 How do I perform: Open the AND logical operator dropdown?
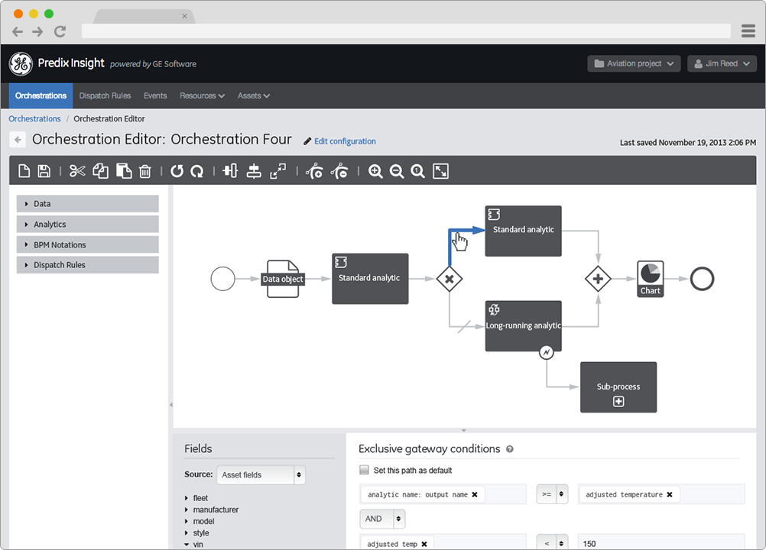382,519
